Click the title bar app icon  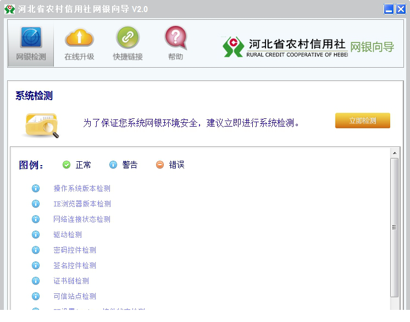10,9
